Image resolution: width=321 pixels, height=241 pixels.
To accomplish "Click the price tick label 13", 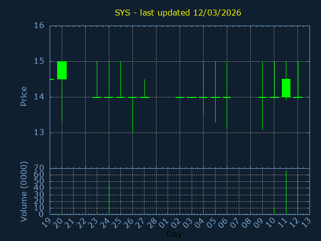I will click(x=39, y=133).
